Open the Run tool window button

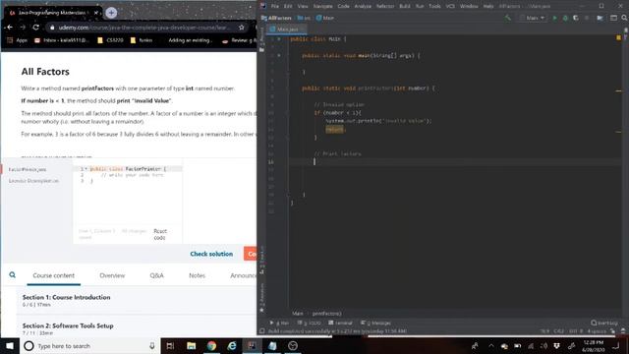point(279,323)
